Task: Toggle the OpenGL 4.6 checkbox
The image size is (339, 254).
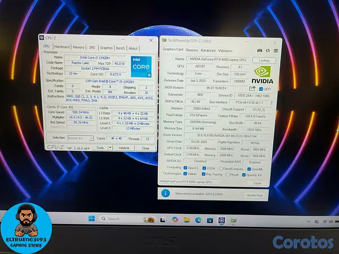Action: [x=244, y=175]
